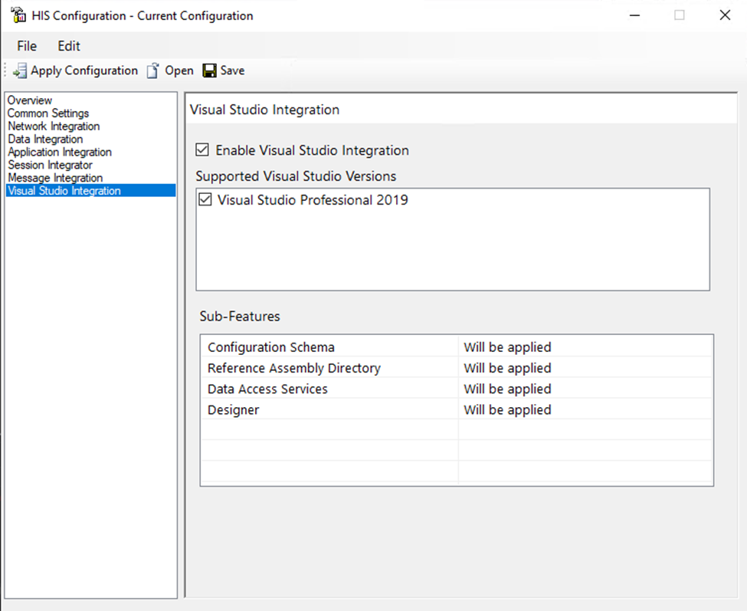
Task: Click the HIS Configuration title bar icon
Action: (18, 15)
